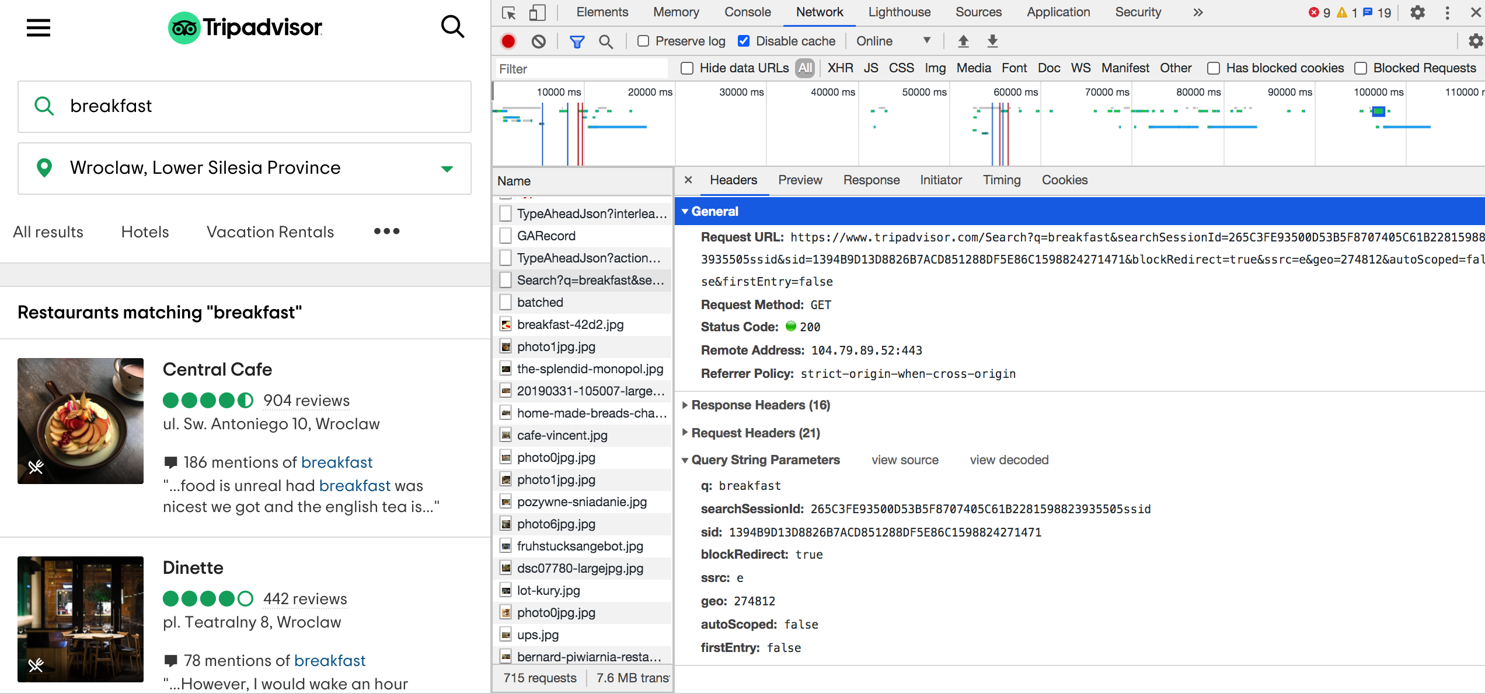The image size is (1485, 694).
Task: Import a HAR file
Action: pos(963,41)
